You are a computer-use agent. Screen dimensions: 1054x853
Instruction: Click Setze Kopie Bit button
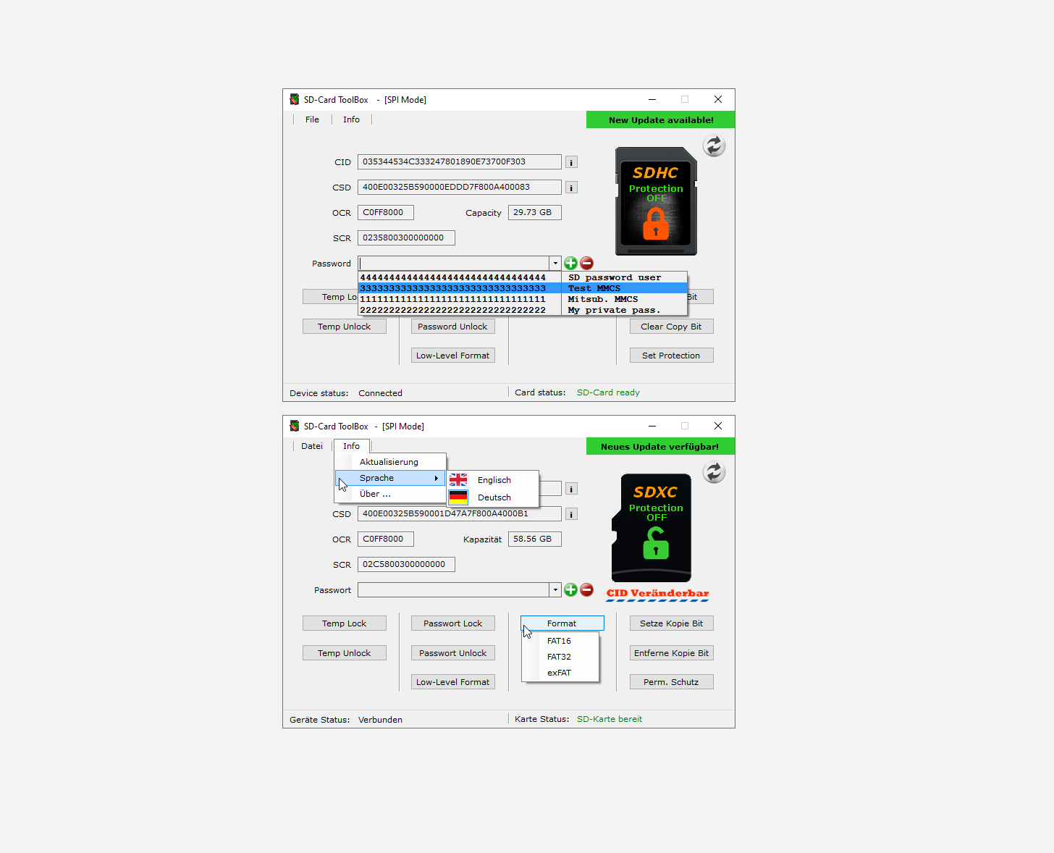[x=671, y=623]
